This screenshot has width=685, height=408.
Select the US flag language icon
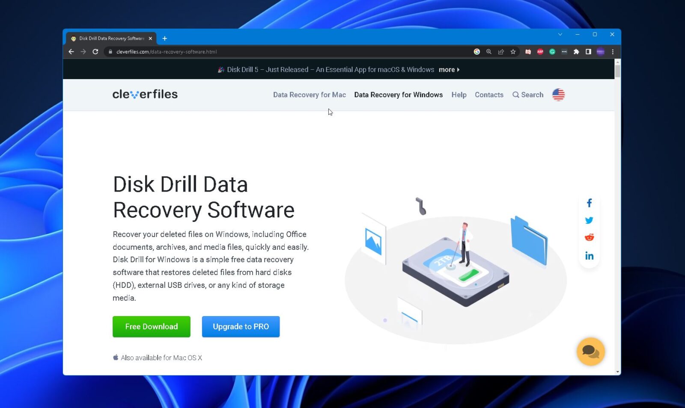(x=558, y=95)
